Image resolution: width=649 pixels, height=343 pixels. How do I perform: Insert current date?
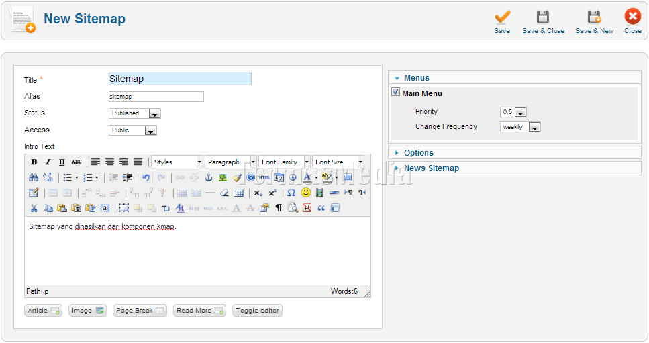279,177
